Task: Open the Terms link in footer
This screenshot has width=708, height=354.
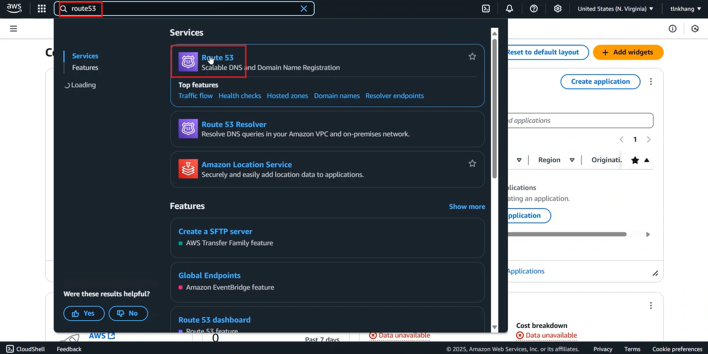Action: (632, 349)
